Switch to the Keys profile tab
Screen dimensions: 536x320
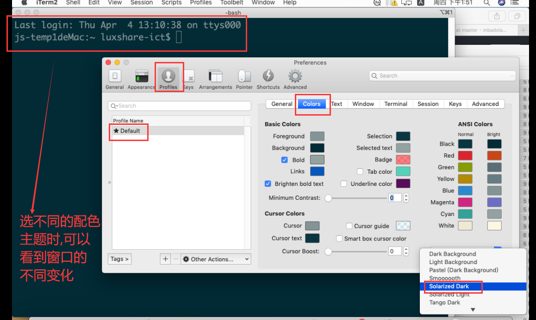(455, 104)
